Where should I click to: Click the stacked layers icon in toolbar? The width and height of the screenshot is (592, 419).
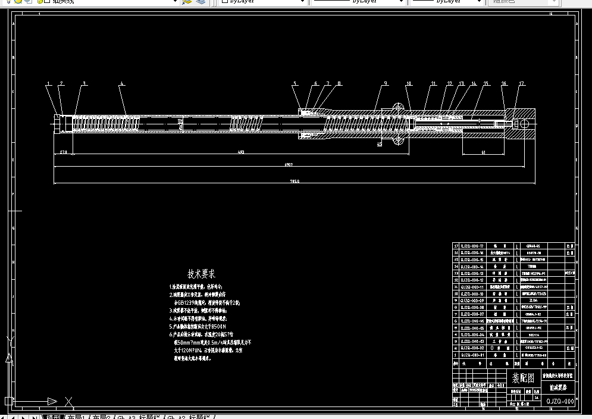pos(201,2)
